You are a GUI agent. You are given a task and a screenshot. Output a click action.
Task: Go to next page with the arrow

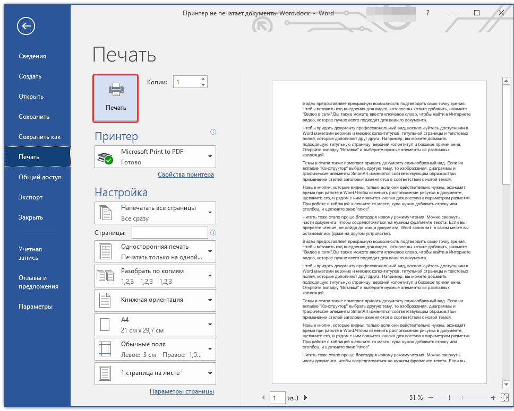pos(305,398)
